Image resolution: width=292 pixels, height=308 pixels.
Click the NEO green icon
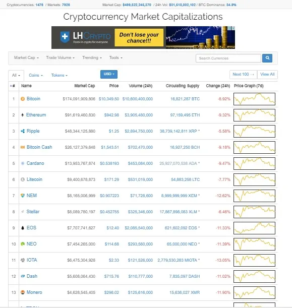23,244
